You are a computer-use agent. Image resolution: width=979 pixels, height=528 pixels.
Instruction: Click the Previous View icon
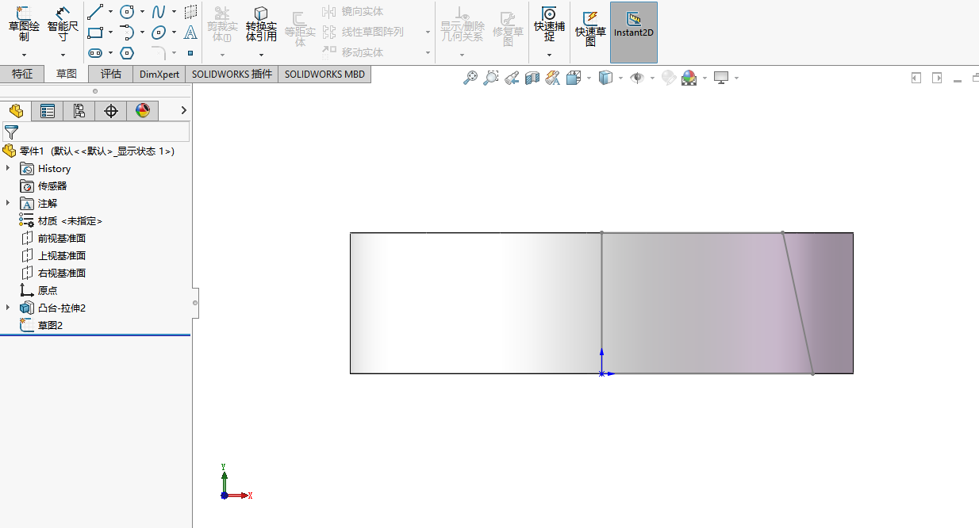pyautogui.click(x=512, y=78)
